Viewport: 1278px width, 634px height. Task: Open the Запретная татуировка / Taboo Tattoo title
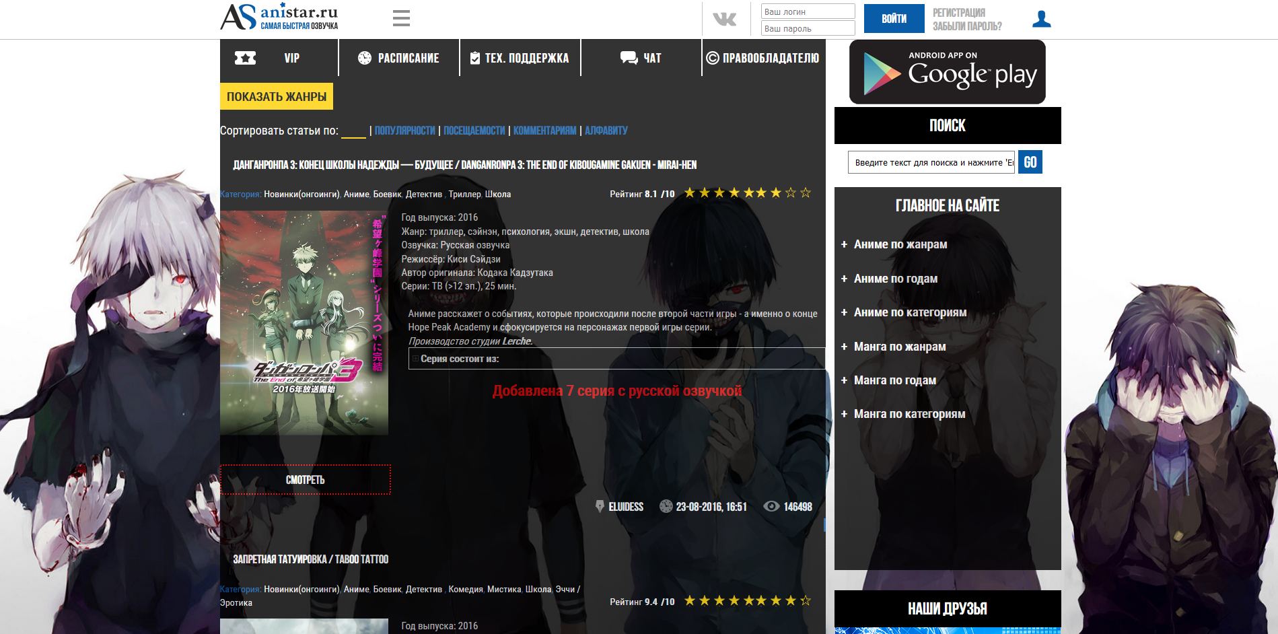(310, 559)
